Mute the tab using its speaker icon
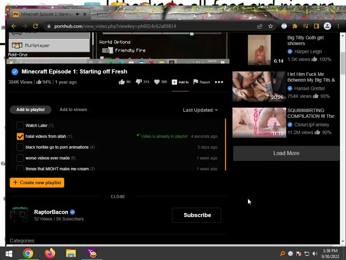Screen dimensions: 346x260 (78, 14)
